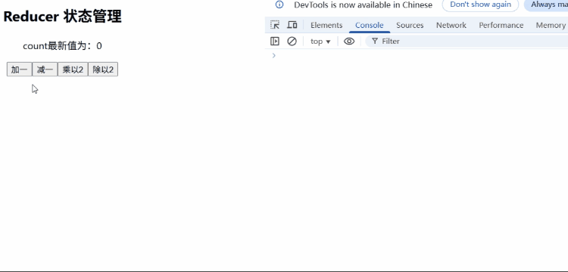Toggle the device toolbar icon

[x=292, y=25]
